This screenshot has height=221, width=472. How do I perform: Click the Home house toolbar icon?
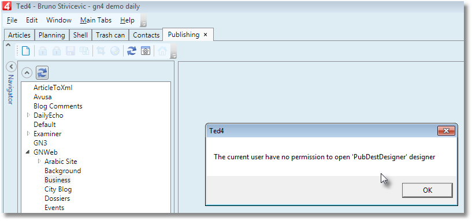coord(162,51)
